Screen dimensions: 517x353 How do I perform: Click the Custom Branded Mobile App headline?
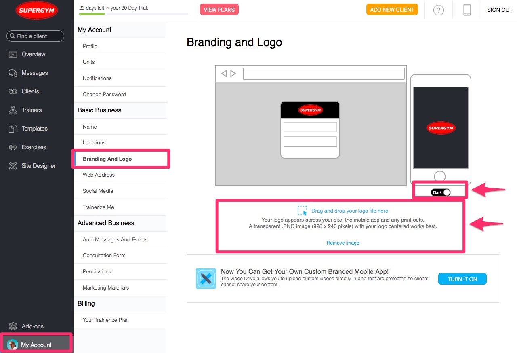(x=305, y=271)
